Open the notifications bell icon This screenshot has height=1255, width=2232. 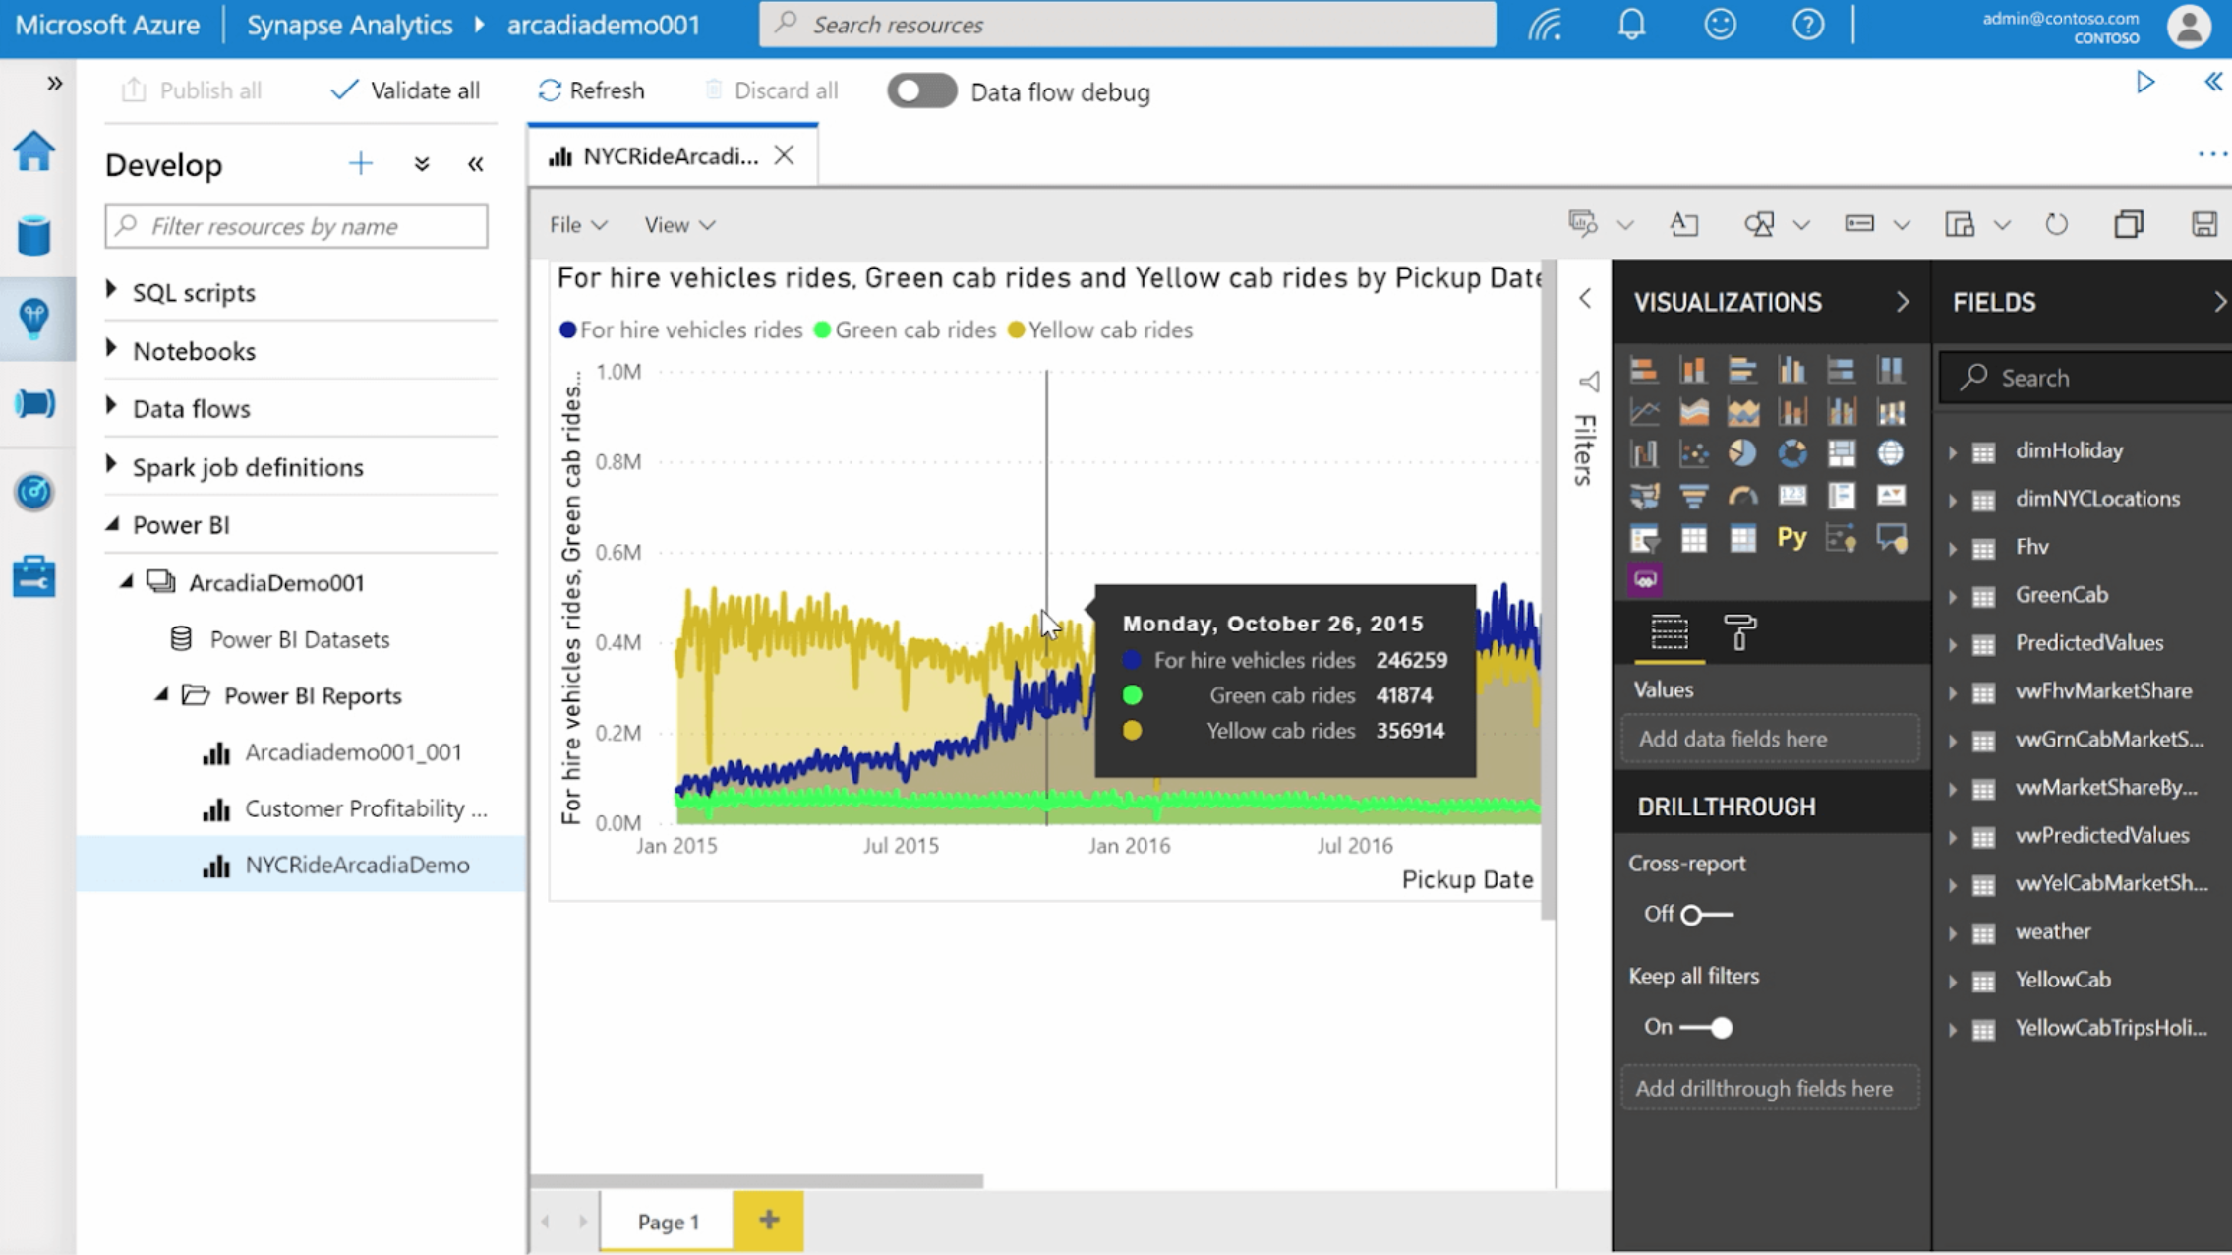[x=1632, y=24]
